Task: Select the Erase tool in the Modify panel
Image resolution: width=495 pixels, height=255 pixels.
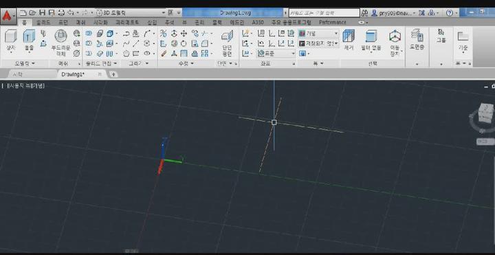Action: tap(163, 54)
